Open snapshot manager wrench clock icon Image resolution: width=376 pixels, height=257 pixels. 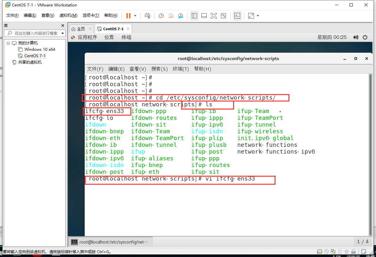(181, 16)
